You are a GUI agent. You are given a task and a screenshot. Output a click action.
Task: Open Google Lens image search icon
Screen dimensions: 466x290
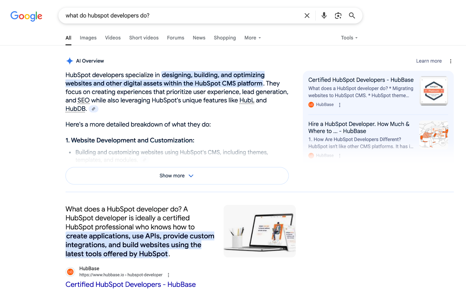(338, 15)
